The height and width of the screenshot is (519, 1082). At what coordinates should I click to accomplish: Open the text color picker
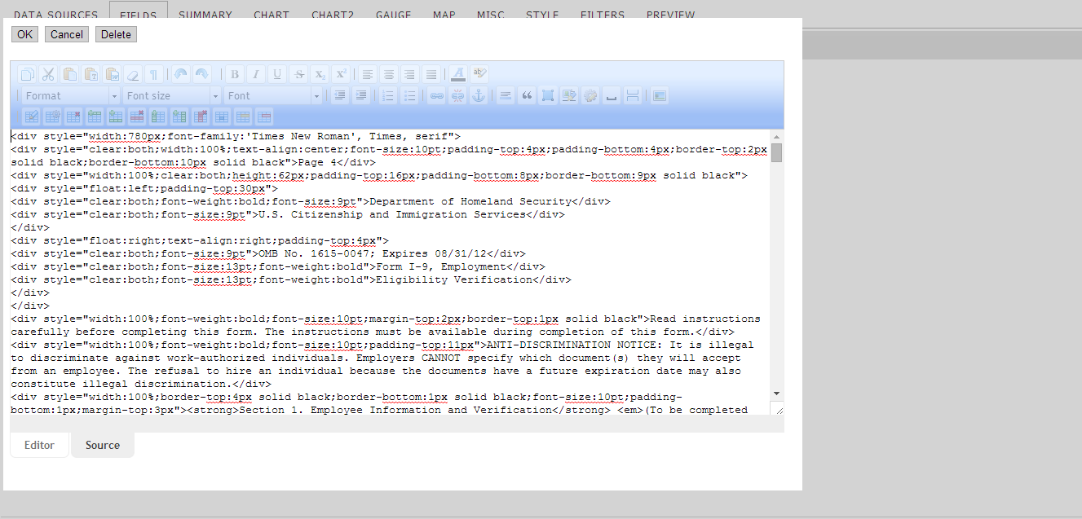[x=458, y=74]
